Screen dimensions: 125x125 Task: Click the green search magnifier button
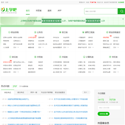121,11
